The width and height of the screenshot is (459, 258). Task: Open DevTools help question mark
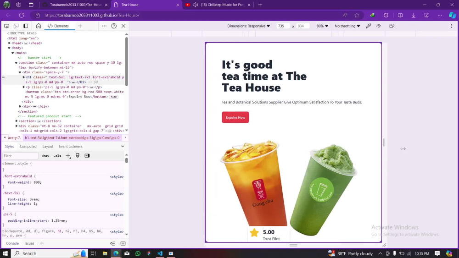click(114, 26)
